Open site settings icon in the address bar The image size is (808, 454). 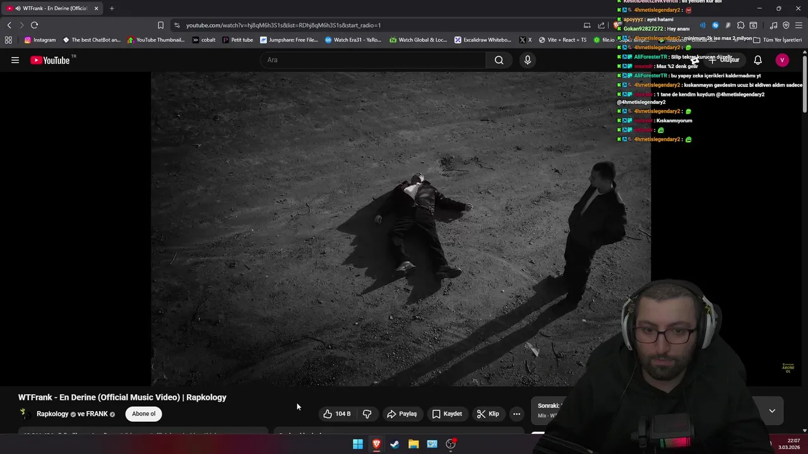click(177, 25)
